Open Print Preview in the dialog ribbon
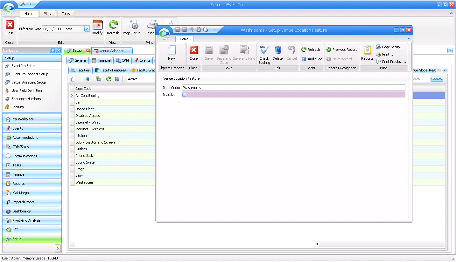 tap(391, 62)
